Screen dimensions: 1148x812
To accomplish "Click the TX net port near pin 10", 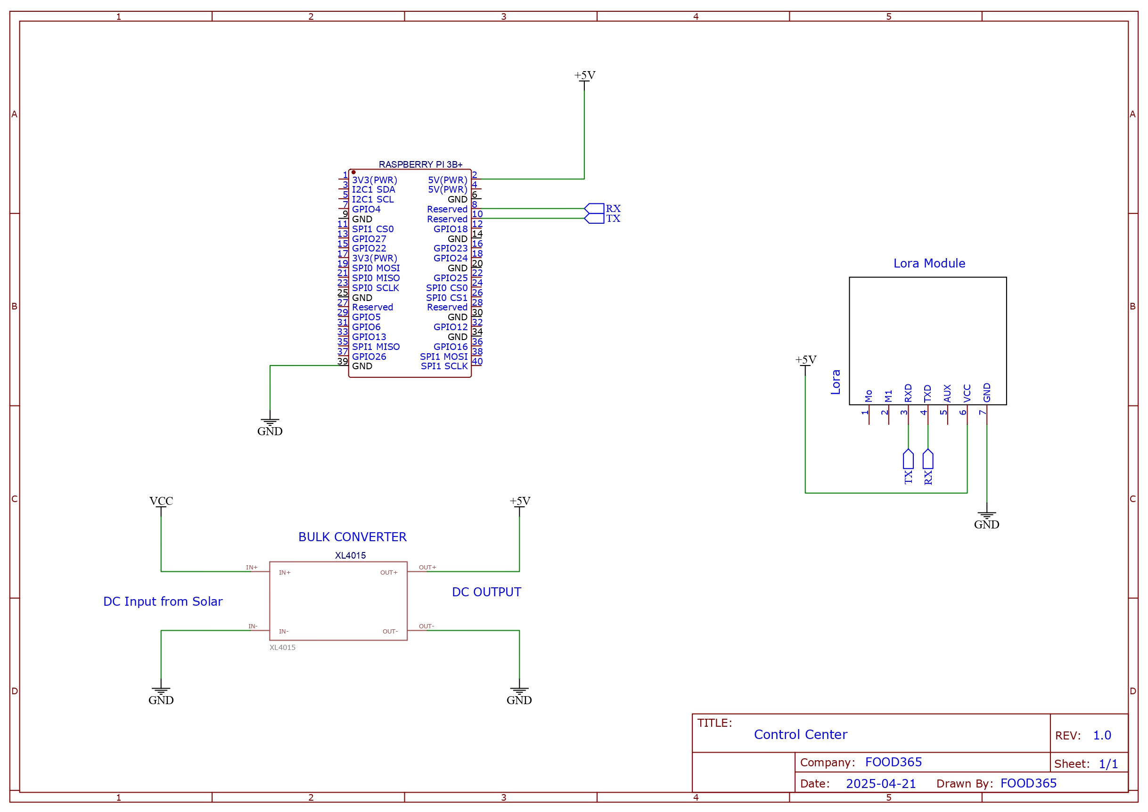I will coord(595,219).
